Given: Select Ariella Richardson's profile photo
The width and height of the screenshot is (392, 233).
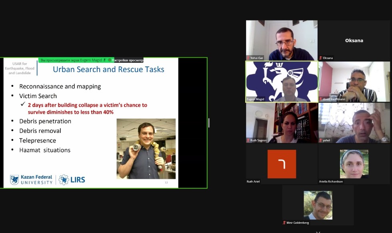Looking at the screenshot, I should coord(354,164).
